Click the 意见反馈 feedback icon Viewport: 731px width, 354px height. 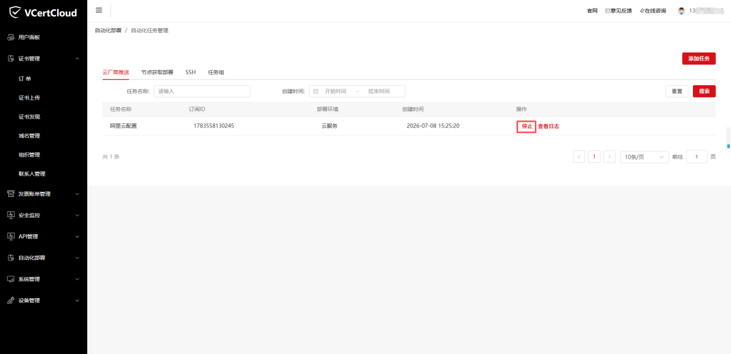[x=608, y=11]
